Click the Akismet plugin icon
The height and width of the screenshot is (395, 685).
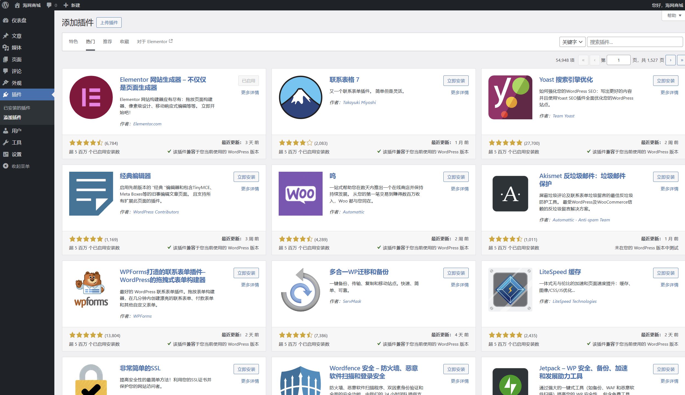[x=510, y=194]
